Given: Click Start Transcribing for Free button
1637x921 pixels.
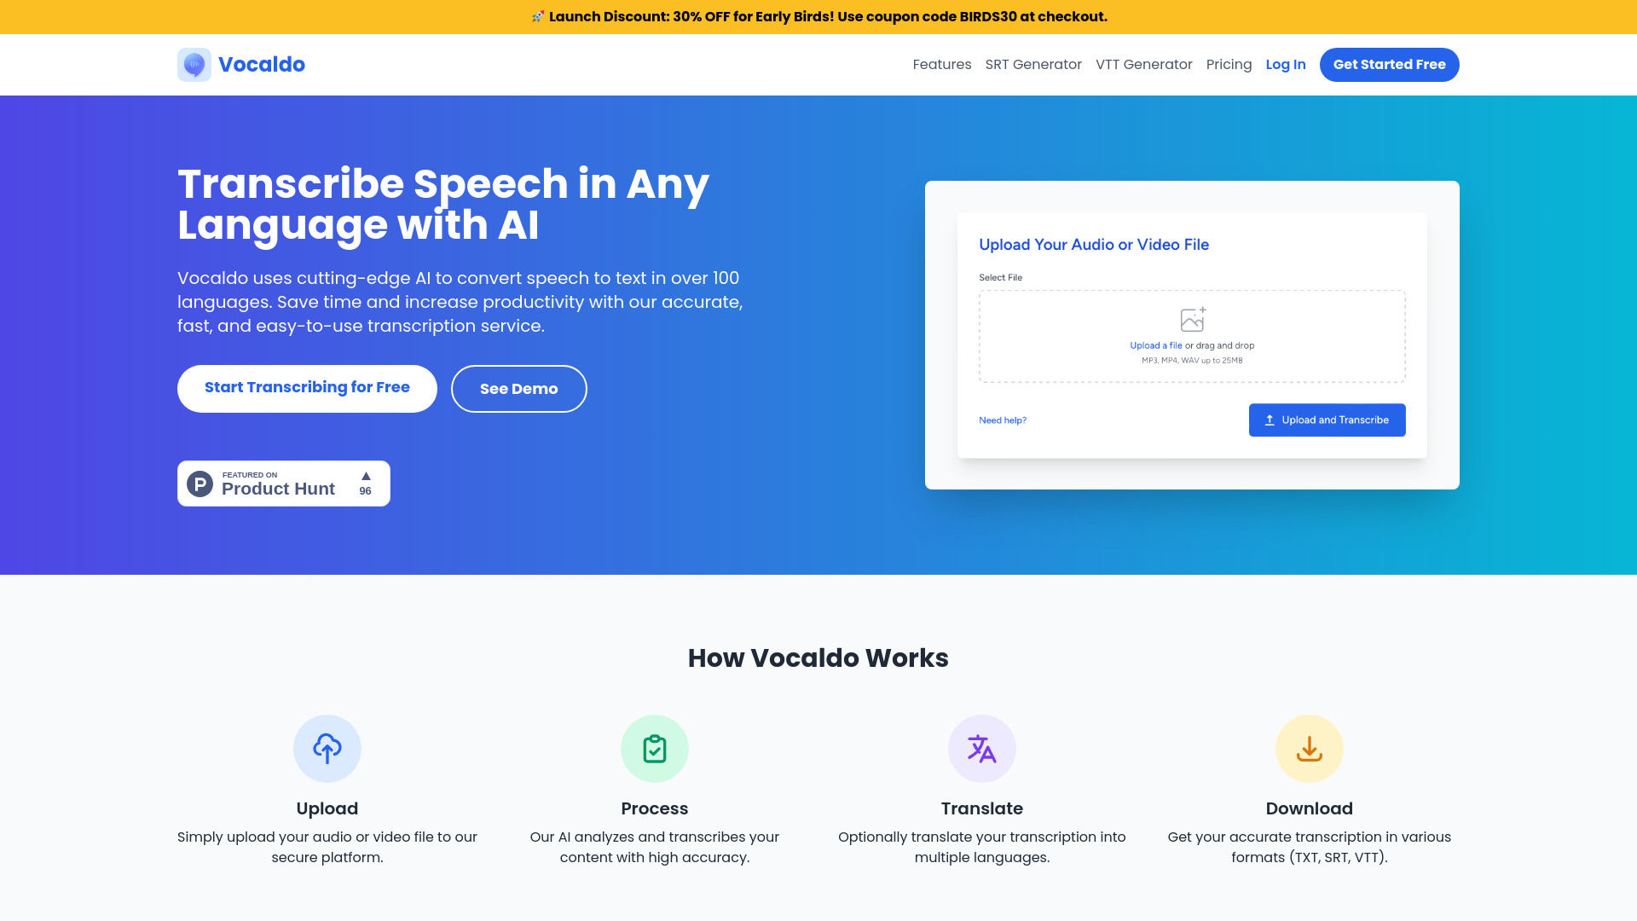Looking at the screenshot, I should pyautogui.click(x=307, y=388).
